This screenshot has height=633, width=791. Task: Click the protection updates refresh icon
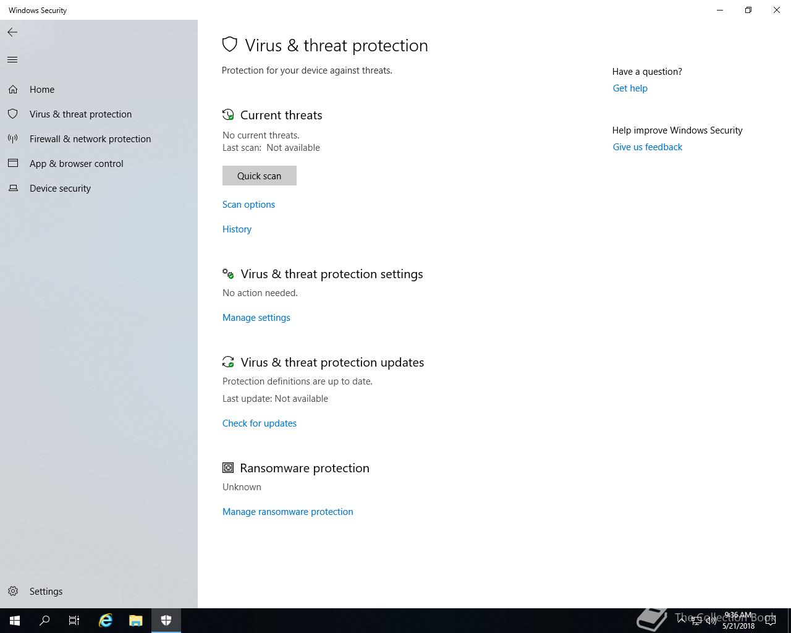pos(228,362)
